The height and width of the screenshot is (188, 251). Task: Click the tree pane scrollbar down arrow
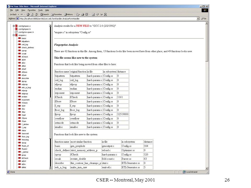[50, 168]
